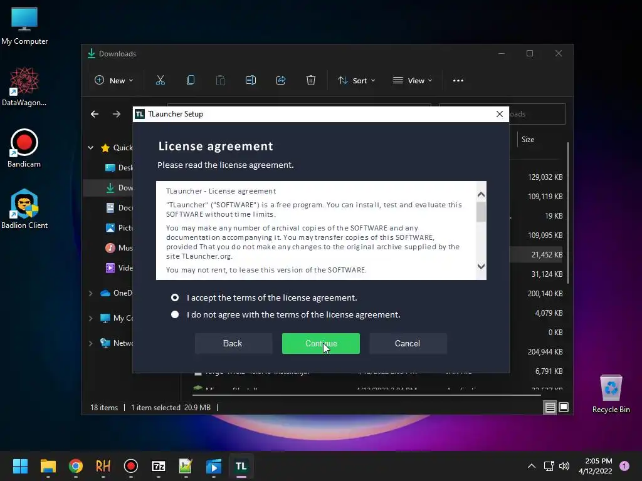Switch to large thumbnails view icon
This screenshot has height=481, width=642.
click(564, 407)
